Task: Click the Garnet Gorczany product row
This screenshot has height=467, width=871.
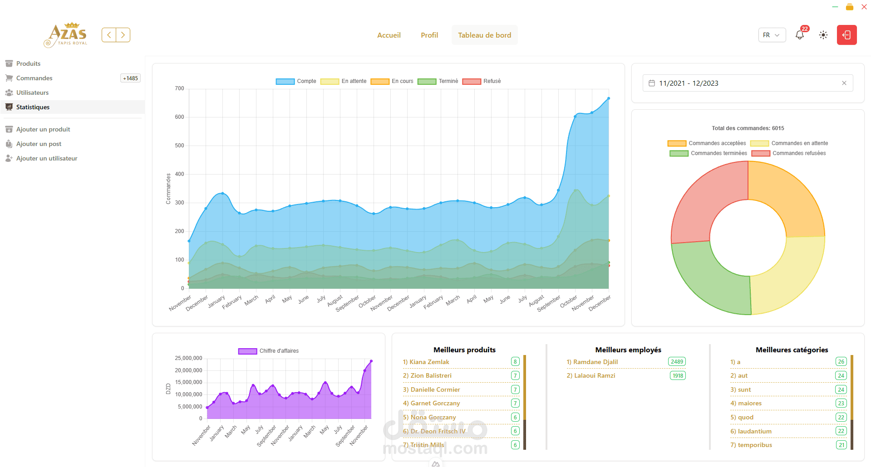Action: pyautogui.click(x=461, y=403)
